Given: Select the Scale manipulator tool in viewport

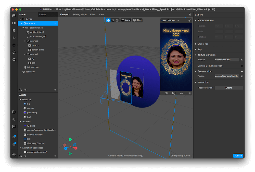Looking at the screenshot, I should [117, 20].
